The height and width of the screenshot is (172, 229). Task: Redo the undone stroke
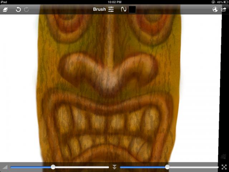point(26,10)
